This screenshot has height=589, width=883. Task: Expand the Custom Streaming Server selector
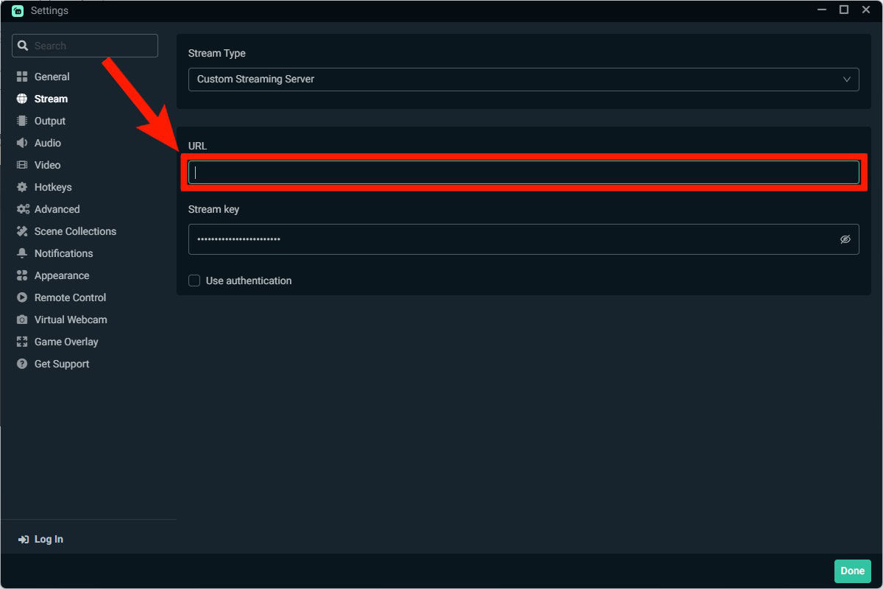click(x=524, y=79)
